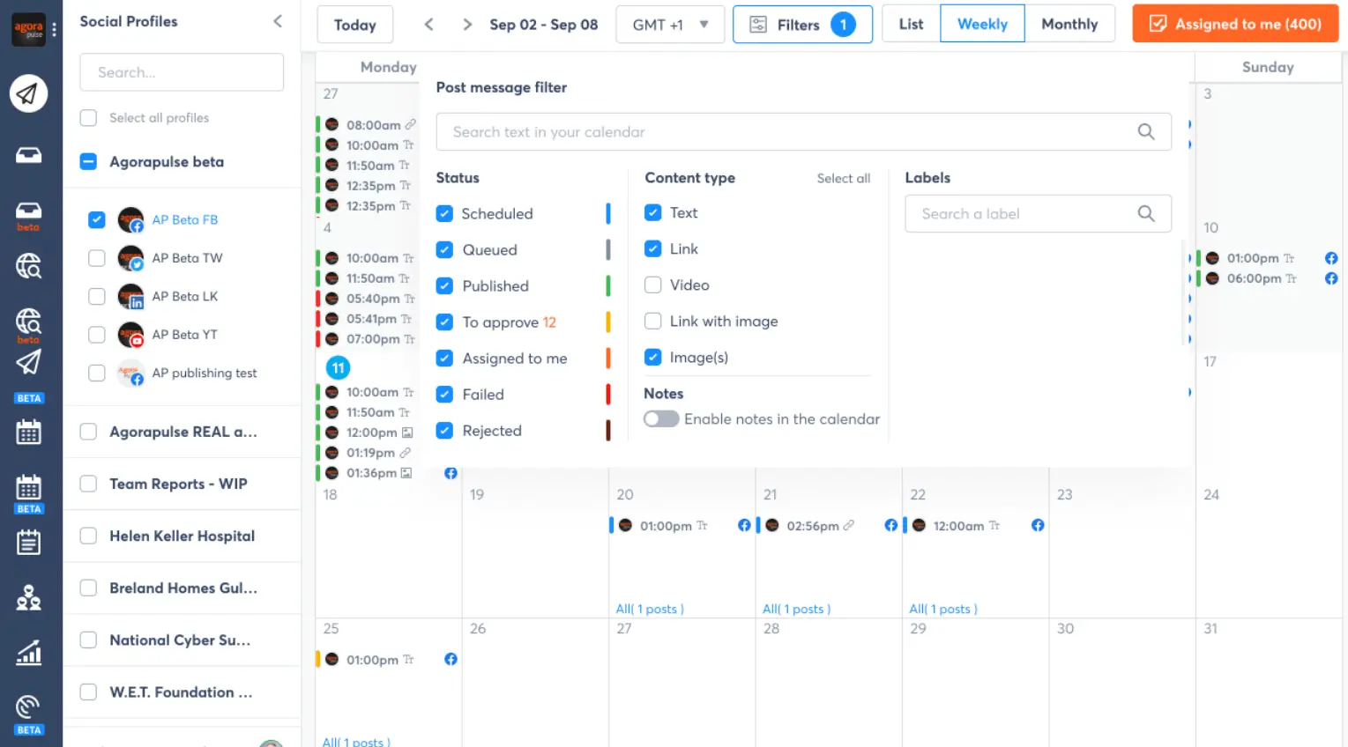Click the Search a label input field
This screenshot has width=1348, height=747.
(1023, 214)
